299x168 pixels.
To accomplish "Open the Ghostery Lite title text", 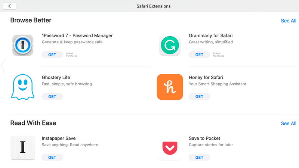I will point(56,78).
